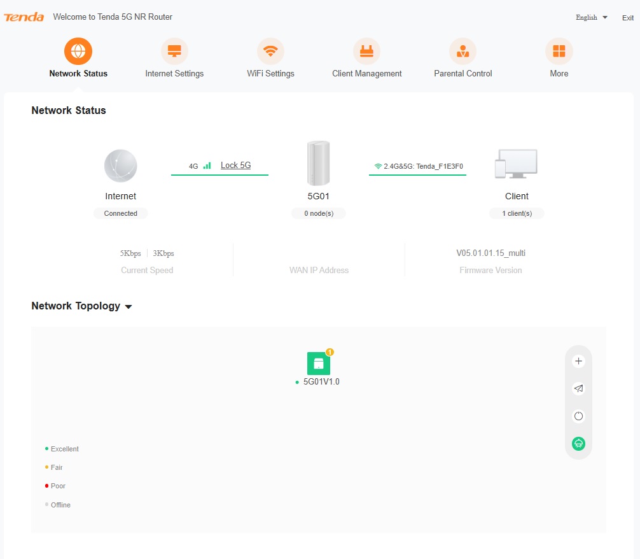Click the Firmware Version label
This screenshot has width=640, height=559.
tap(490, 270)
